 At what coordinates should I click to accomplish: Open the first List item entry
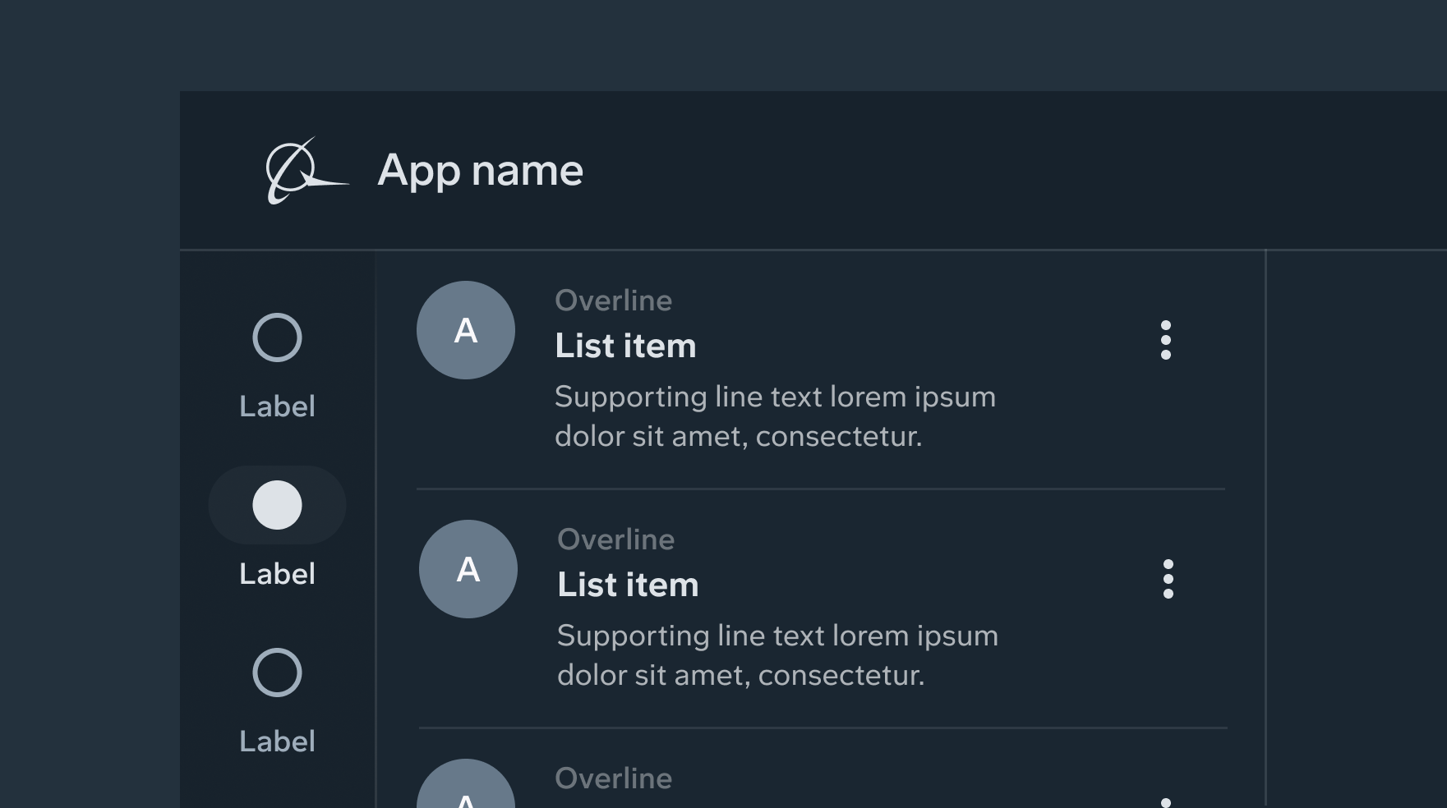[625, 346]
